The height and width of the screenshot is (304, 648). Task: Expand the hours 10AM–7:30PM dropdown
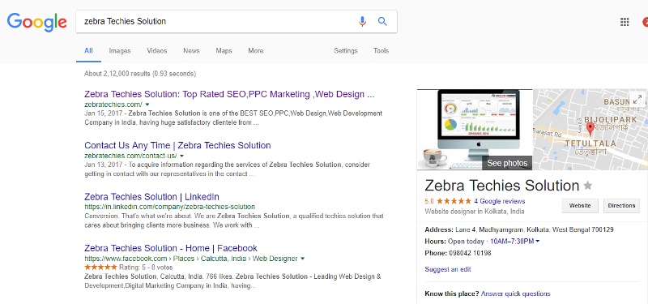tap(514, 241)
